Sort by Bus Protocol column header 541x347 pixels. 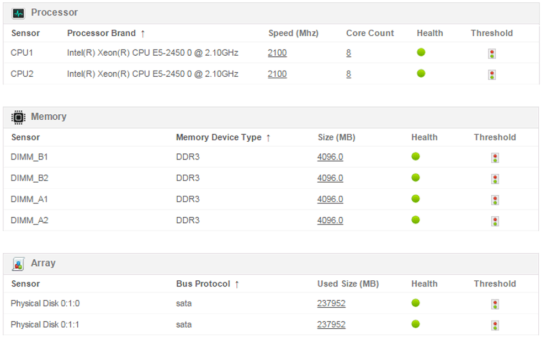203,284
